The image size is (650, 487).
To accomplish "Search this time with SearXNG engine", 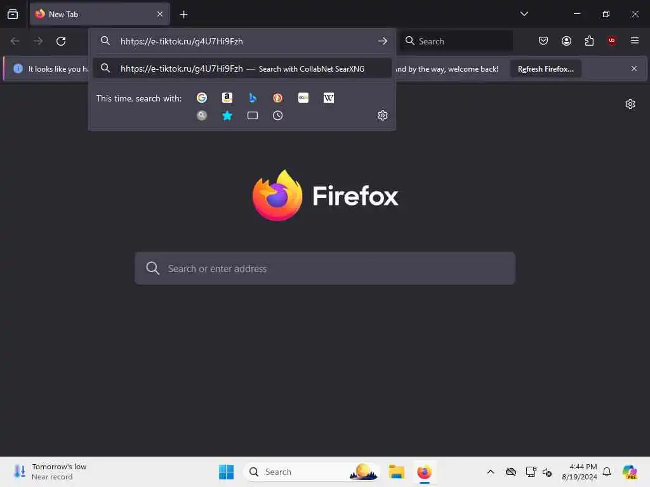I will click(x=202, y=115).
